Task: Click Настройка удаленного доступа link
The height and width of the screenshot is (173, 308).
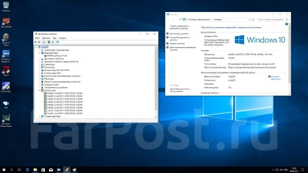Action: [x=180, y=38]
